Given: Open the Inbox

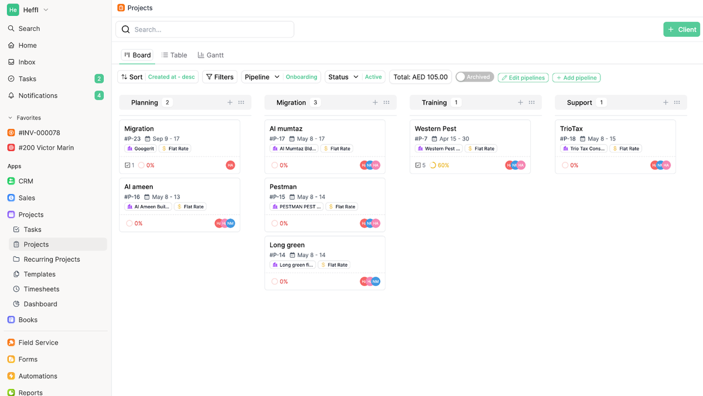Looking at the screenshot, I should point(28,62).
